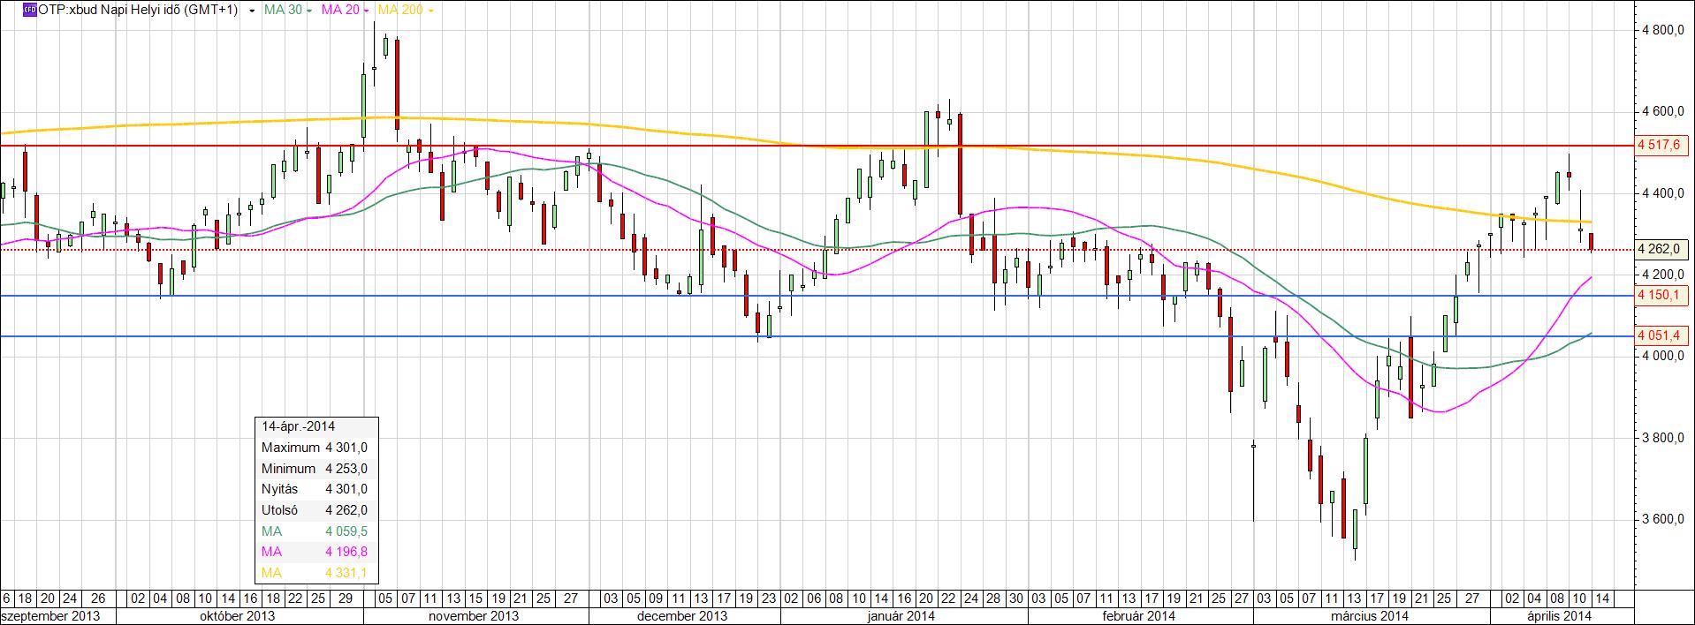Screen dimensions: 1695x625
Task: Click the október 2013 month label
Action: tap(239, 615)
